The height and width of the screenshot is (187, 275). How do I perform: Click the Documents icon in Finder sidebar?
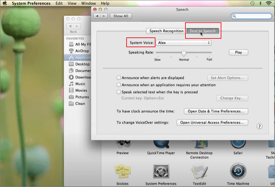pos(71,71)
